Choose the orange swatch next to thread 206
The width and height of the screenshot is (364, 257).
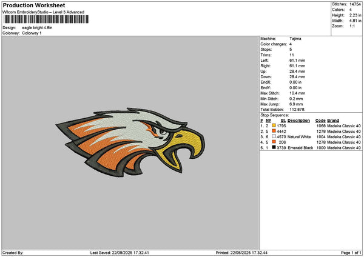pos(274,142)
